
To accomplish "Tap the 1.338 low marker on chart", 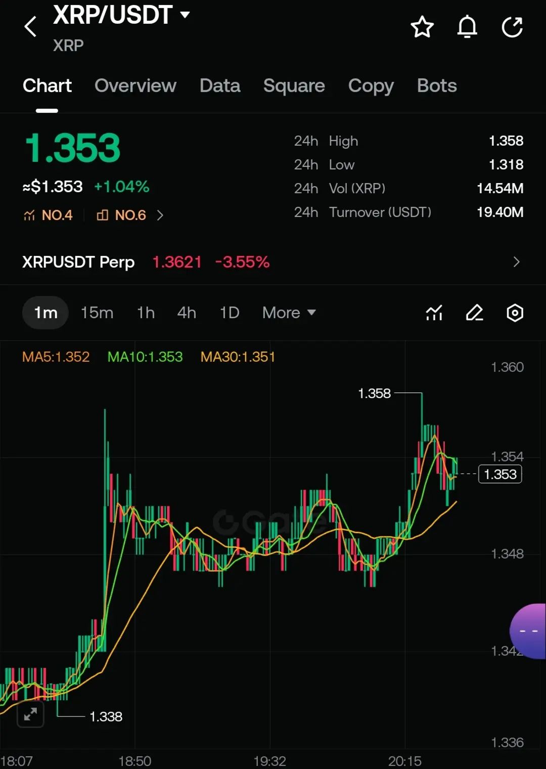I will pos(106,716).
